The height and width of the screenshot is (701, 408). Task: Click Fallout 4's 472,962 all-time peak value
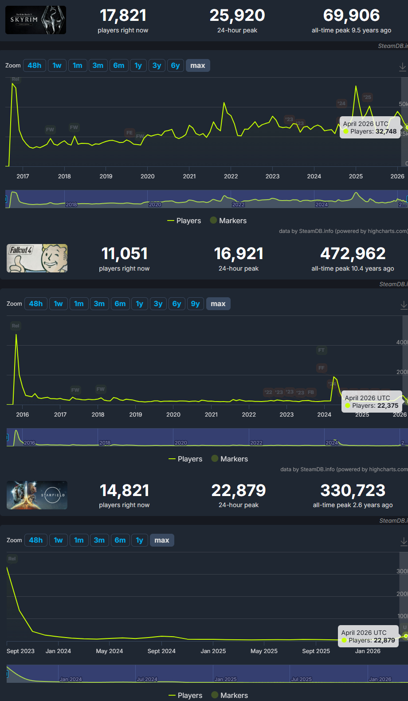(x=353, y=254)
